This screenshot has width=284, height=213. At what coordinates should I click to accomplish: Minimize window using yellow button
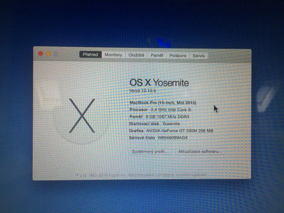coord(48,54)
